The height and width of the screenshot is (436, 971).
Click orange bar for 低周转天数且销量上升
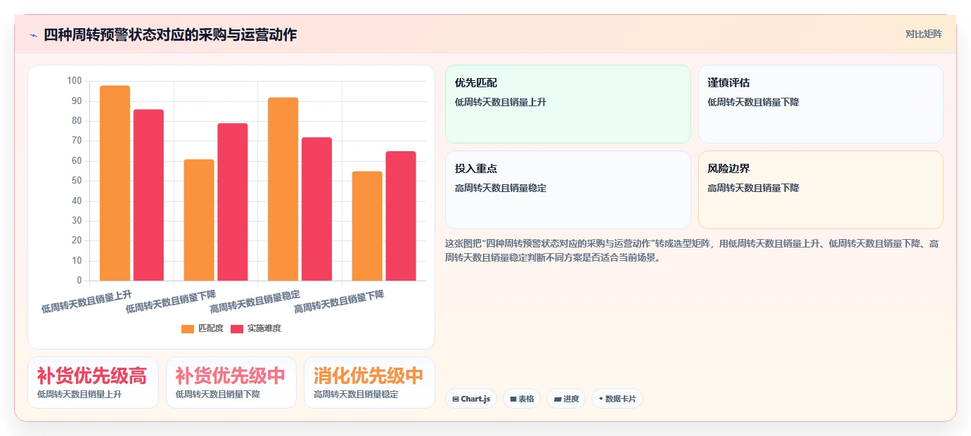click(x=115, y=183)
